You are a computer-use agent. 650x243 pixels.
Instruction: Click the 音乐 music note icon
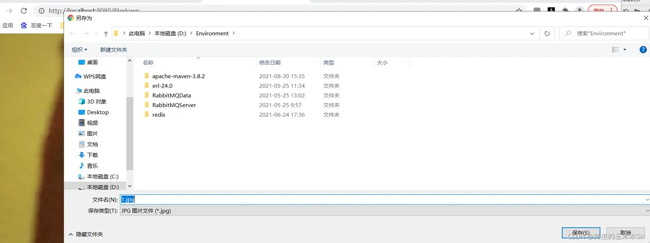82,166
